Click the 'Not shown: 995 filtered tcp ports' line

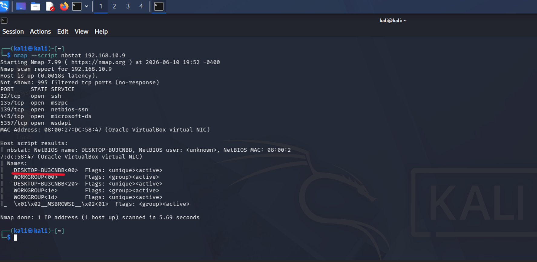click(x=80, y=82)
